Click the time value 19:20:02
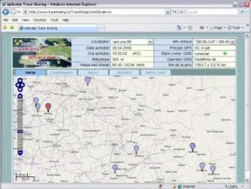This screenshot has height=189, width=251. [x=120, y=54]
